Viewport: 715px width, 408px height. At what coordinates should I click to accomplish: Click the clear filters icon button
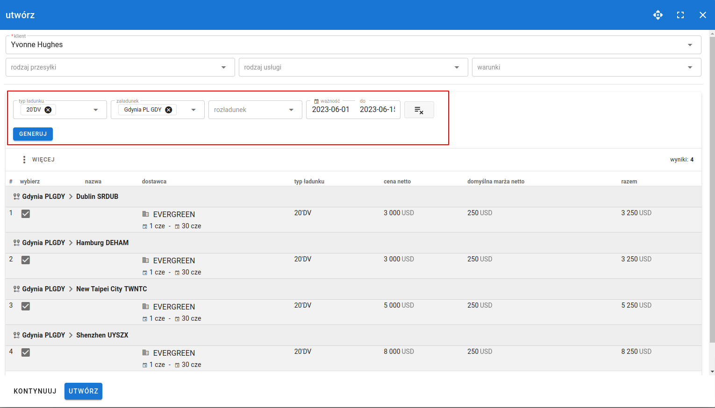pos(419,110)
